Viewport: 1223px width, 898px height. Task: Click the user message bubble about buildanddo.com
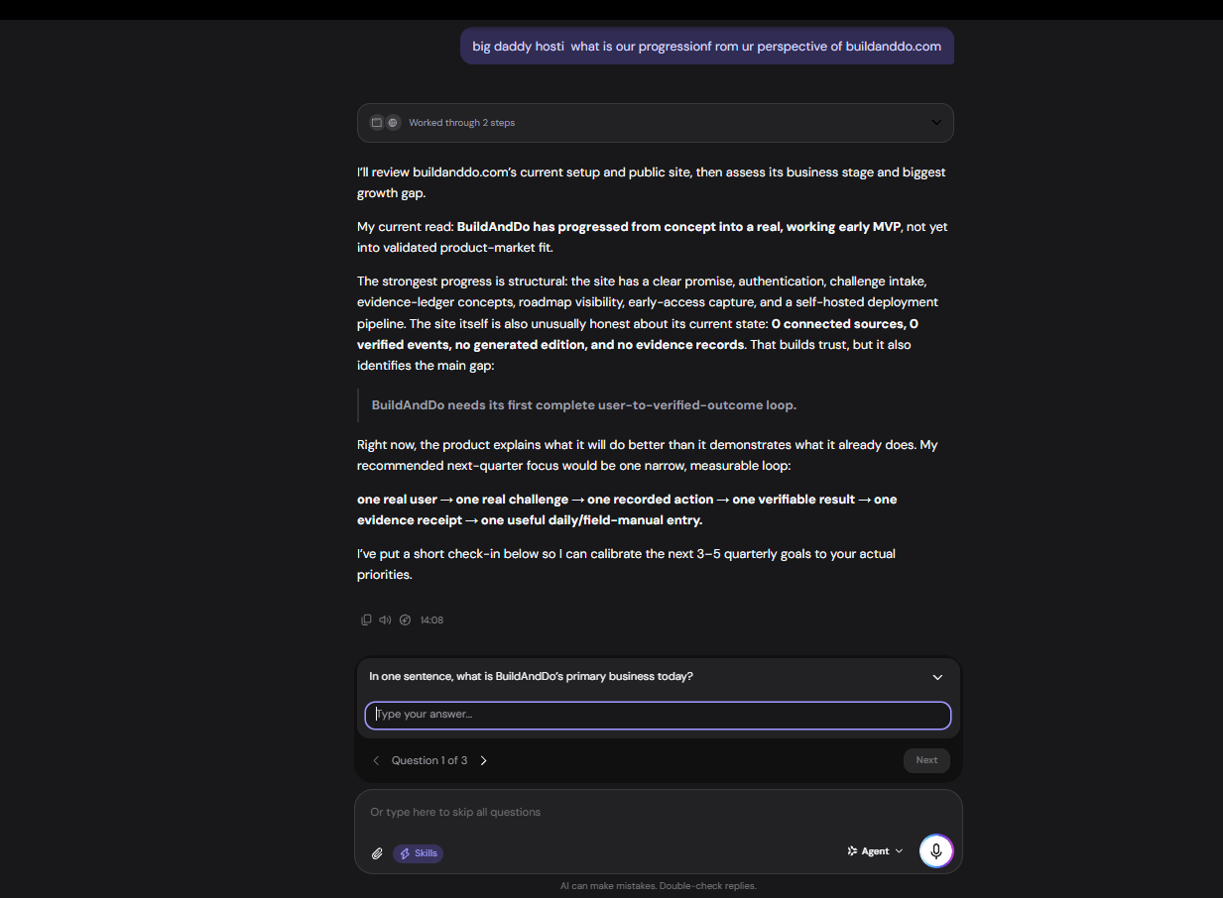pos(707,46)
